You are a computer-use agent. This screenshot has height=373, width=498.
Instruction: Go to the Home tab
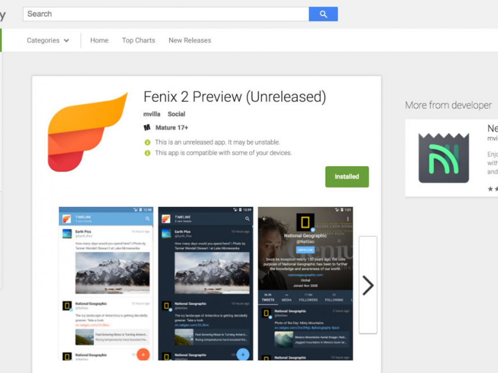click(99, 40)
